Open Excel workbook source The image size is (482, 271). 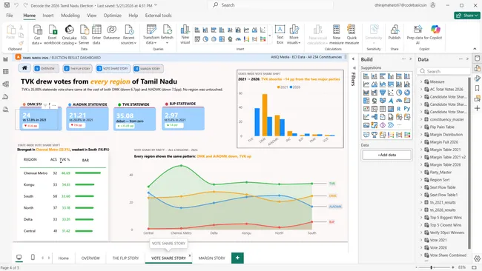(x=52, y=35)
